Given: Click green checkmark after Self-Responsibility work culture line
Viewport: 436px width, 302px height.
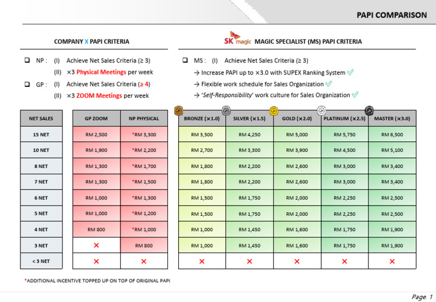Looking at the screenshot, I should pyautogui.click(x=355, y=95).
